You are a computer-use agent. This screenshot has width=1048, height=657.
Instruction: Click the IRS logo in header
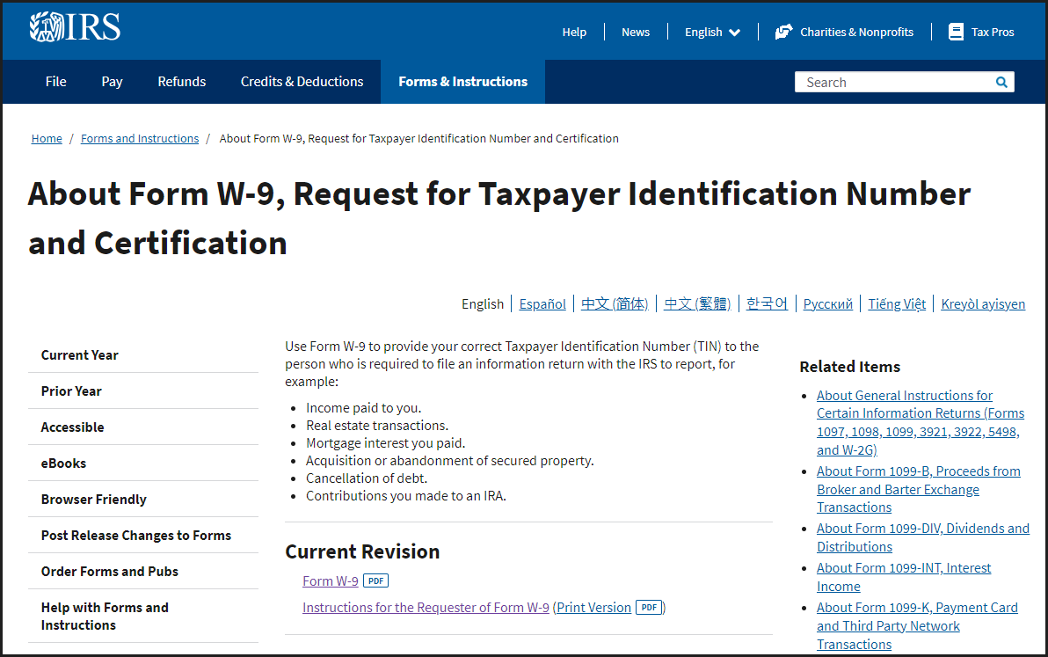click(75, 27)
